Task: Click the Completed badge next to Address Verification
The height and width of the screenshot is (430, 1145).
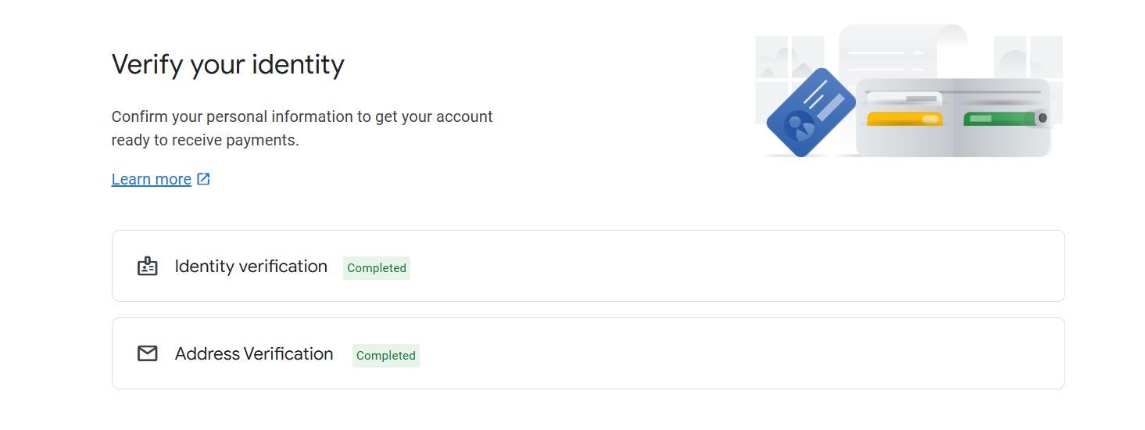Action: tap(386, 356)
